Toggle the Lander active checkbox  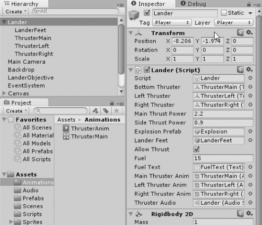(x=147, y=13)
